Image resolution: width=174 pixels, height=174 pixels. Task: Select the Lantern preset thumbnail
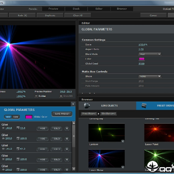point(106,132)
